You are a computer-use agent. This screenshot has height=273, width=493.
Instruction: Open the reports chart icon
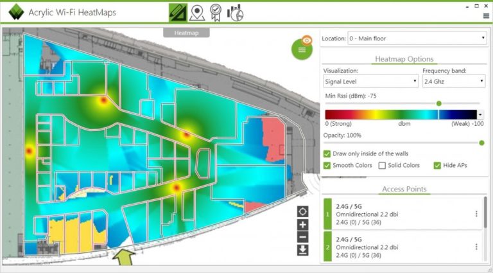[x=235, y=13]
